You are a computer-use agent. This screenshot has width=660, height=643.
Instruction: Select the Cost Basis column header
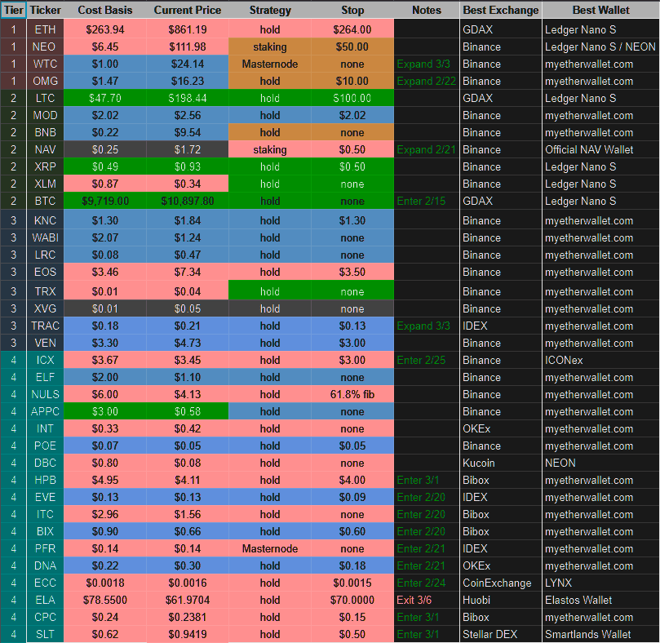point(104,10)
